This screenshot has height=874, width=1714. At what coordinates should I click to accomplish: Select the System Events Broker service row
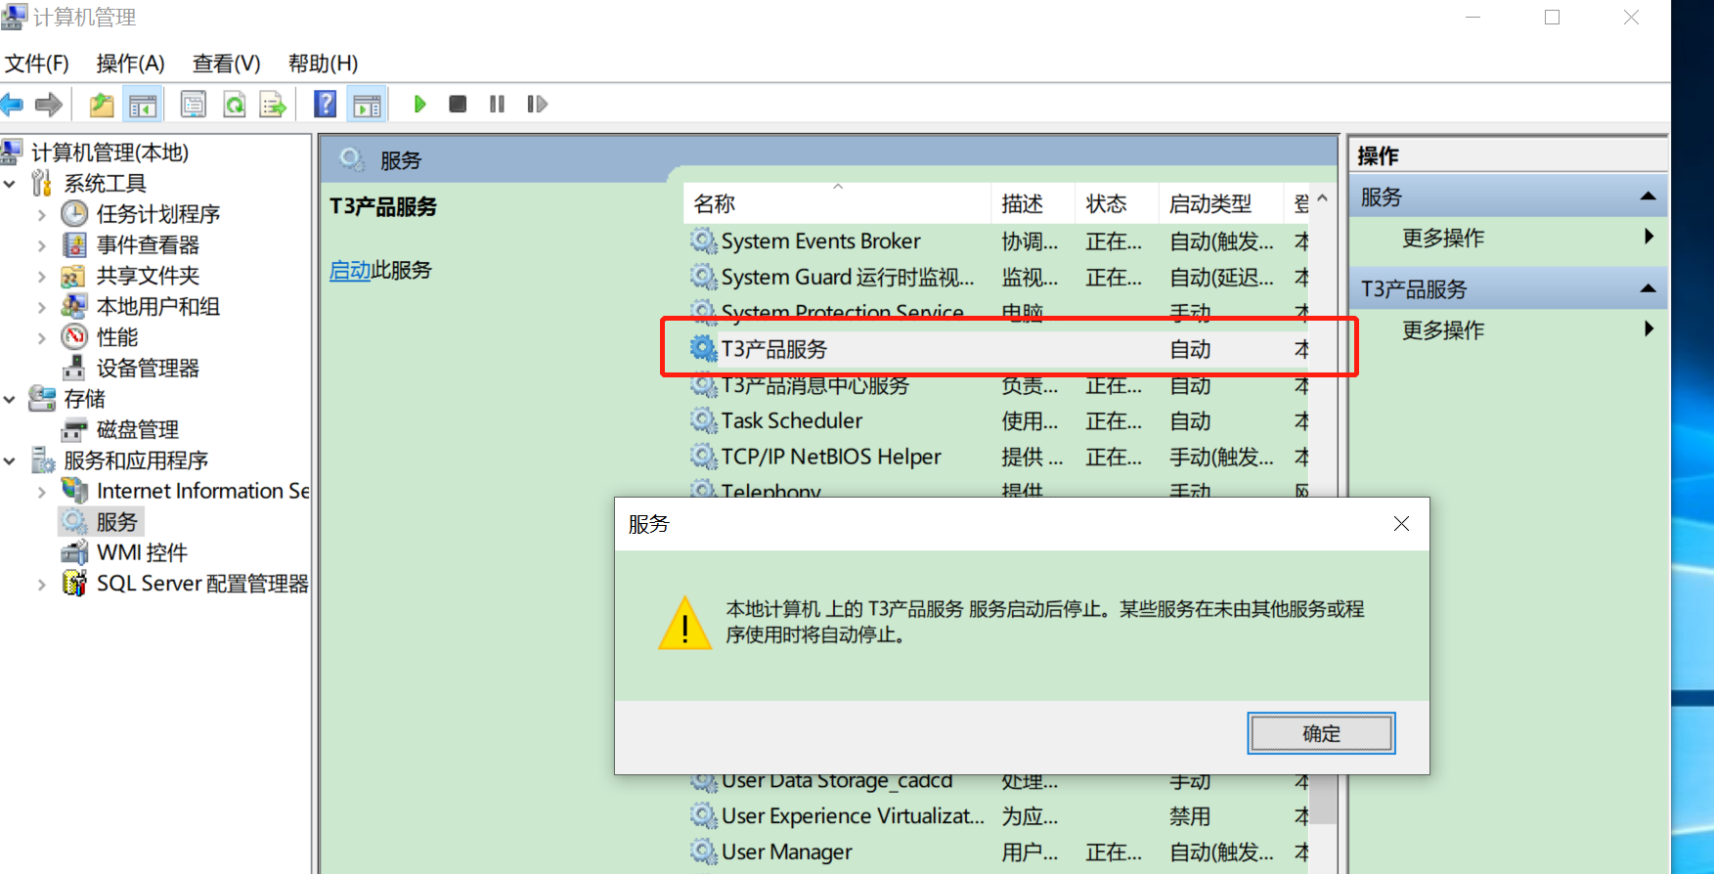point(997,240)
